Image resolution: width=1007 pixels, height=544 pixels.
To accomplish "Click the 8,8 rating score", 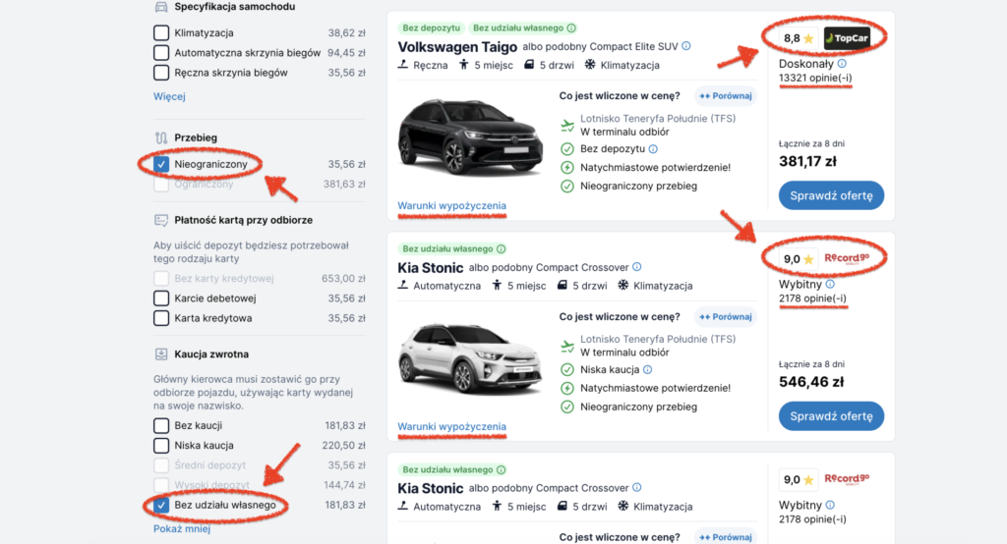I will coord(792,38).
